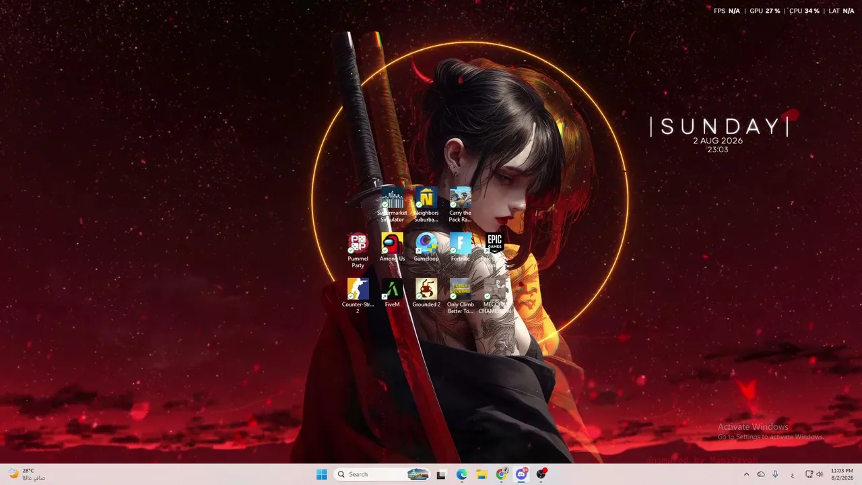Image resolution: width=862 pixels, height=485 pixels.
Task: Click the microphone tray icon
Action: (776, 474)
